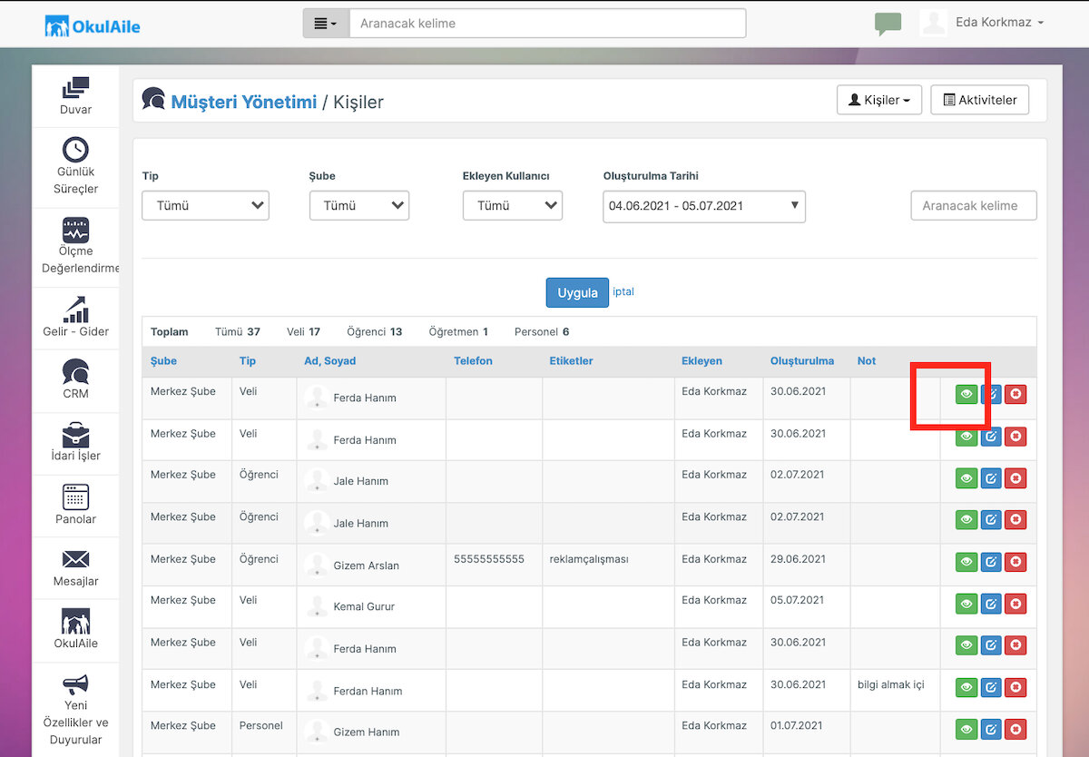Viewport: 1089px width, 757px height.
Task: Focus the filter panel Aranacak kelime field
Action: coord(974,205)
